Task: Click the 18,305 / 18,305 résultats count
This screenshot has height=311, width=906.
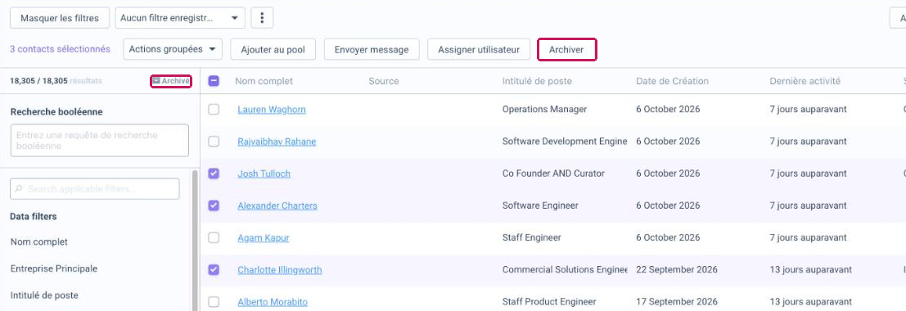Action: click(x=56, y=81)
